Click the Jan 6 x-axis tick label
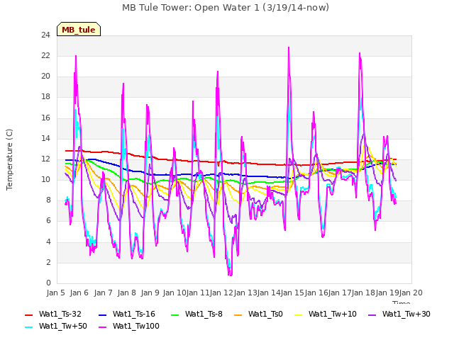 [x=79, y=293]
